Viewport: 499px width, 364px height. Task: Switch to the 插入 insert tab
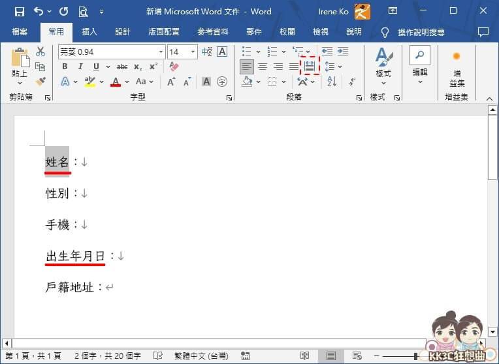(x=89, y=32)
